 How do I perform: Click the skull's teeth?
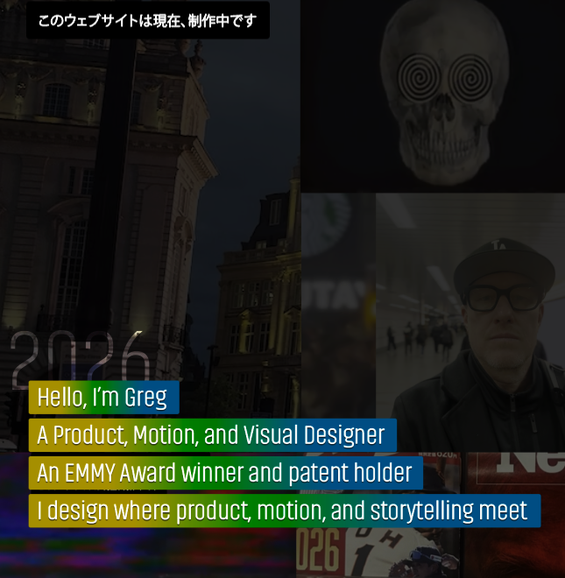[x=441, y=142]
